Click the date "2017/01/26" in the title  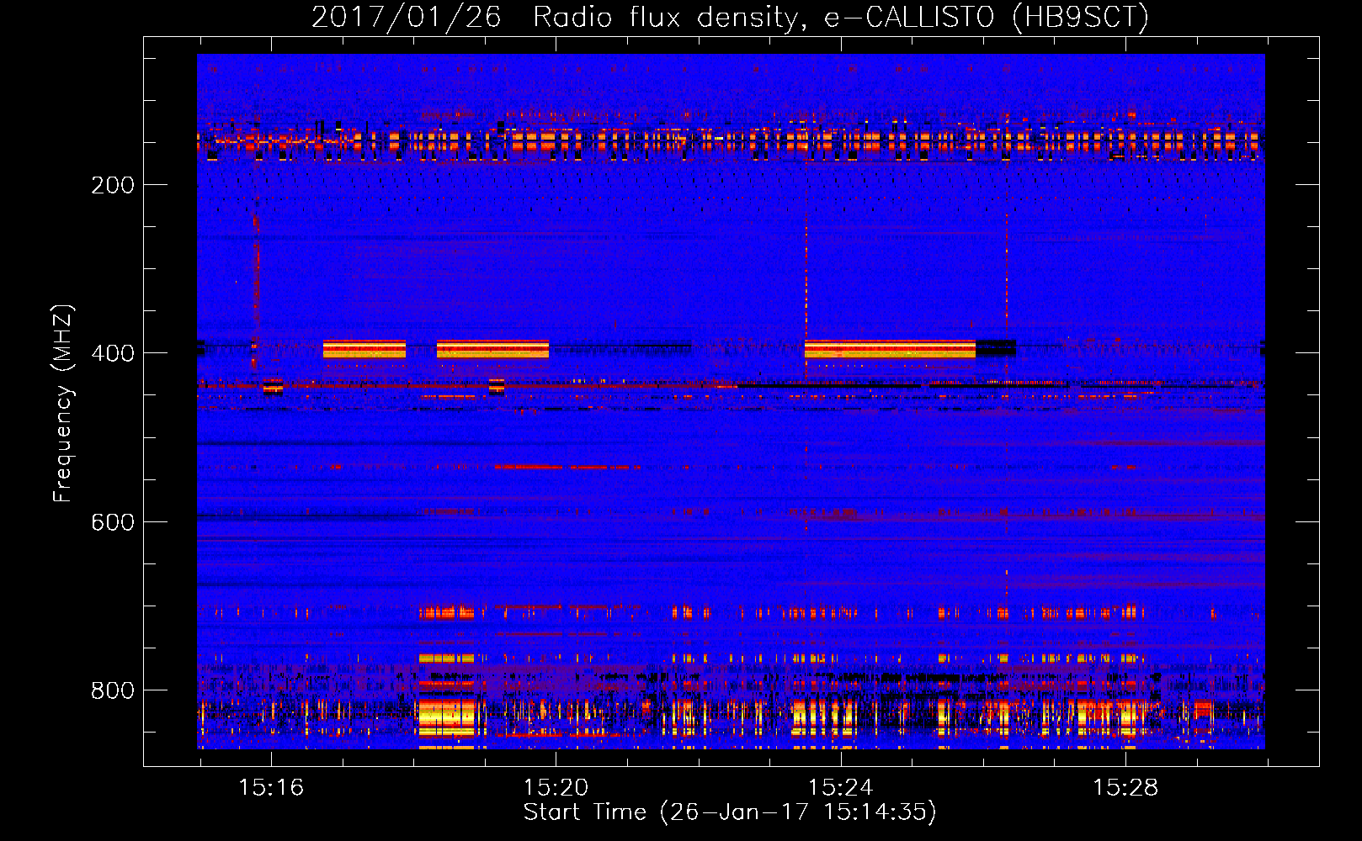pyautogui.click(x=407, y=17)
